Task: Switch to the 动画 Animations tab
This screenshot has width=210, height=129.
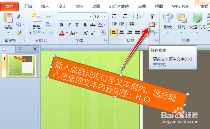Action: 96,6
